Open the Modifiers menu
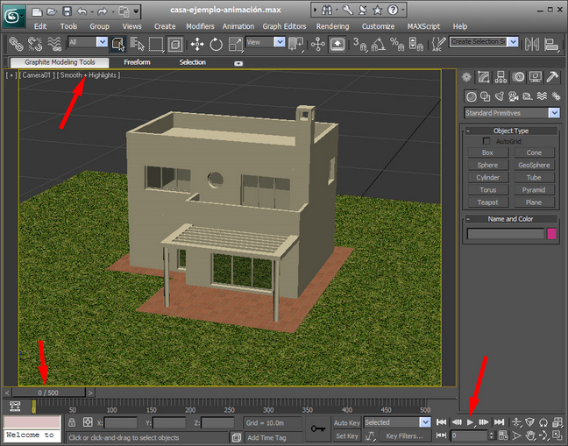The image size is (568, 446). click(x=200, y=26)
